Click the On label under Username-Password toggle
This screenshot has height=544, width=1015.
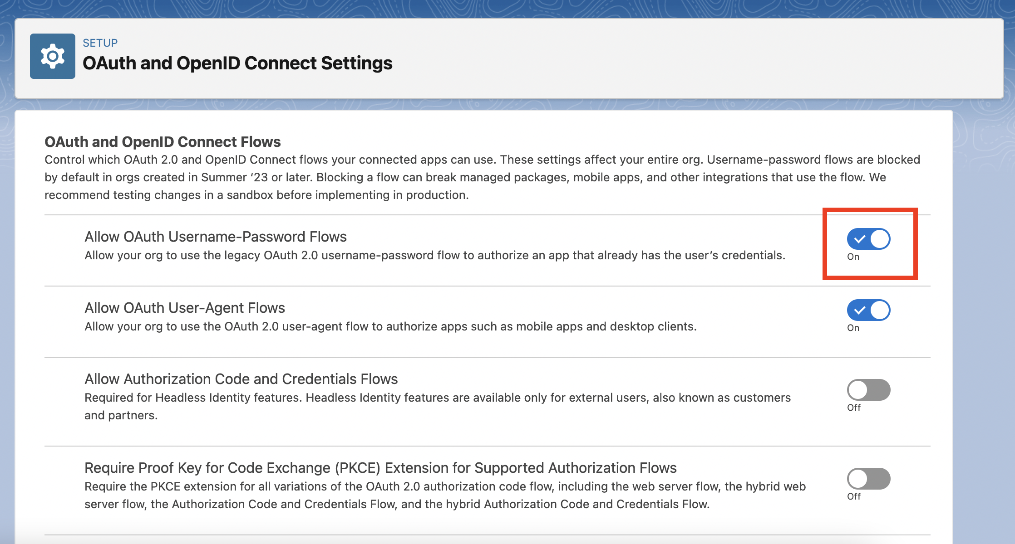tap(853, 257)
